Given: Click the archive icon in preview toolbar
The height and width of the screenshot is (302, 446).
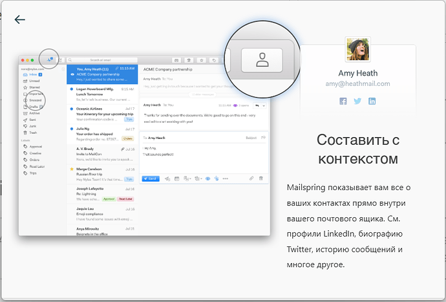Looking at the screenshot, I should tap(176, 60).
